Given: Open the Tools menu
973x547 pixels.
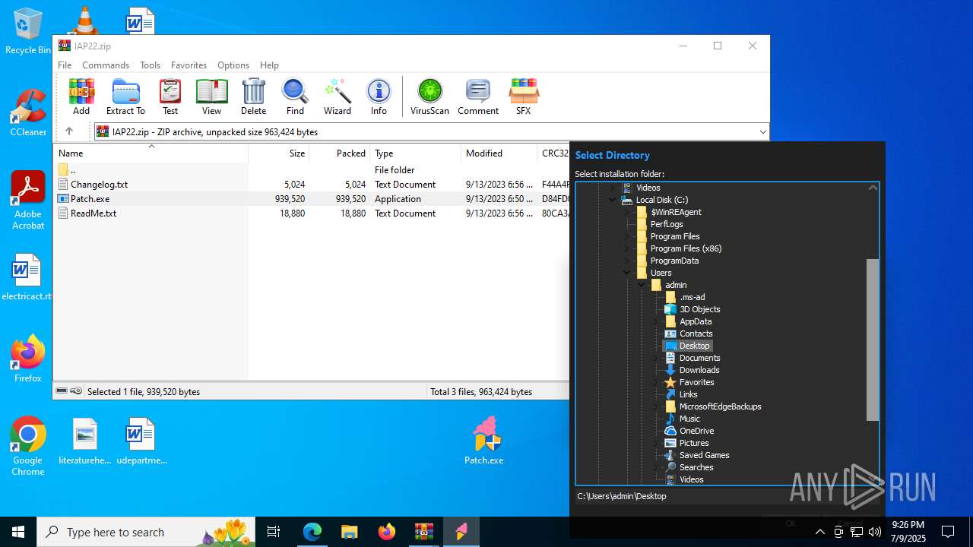Looking at the screenshot, I should pos(150,65).
